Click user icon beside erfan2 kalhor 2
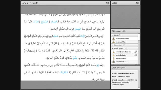This screenshot has width=161, height=90. pos(113,62)
